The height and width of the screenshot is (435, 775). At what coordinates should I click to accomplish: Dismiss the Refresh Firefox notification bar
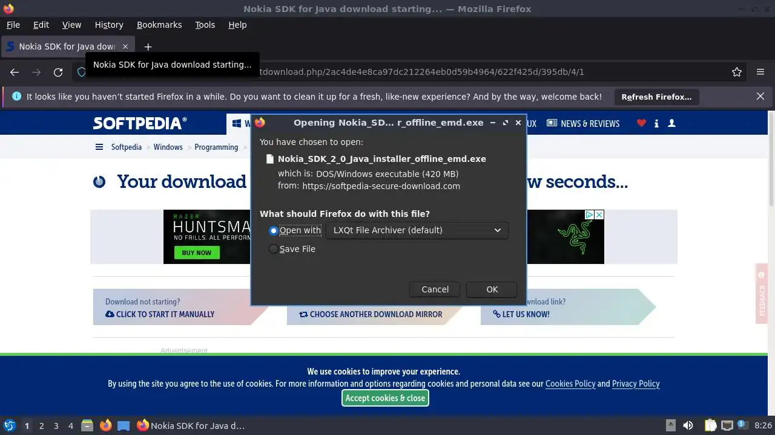pyautogui.click(x=760, y=96)
